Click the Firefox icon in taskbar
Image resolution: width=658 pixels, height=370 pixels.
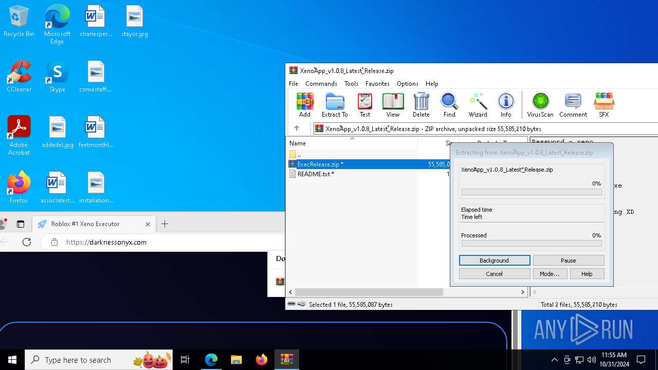click(x=262, y=360)
